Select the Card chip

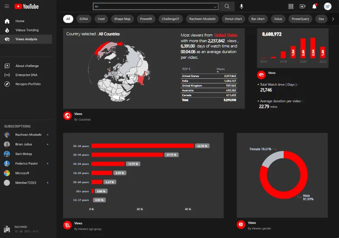click(101, 19)
